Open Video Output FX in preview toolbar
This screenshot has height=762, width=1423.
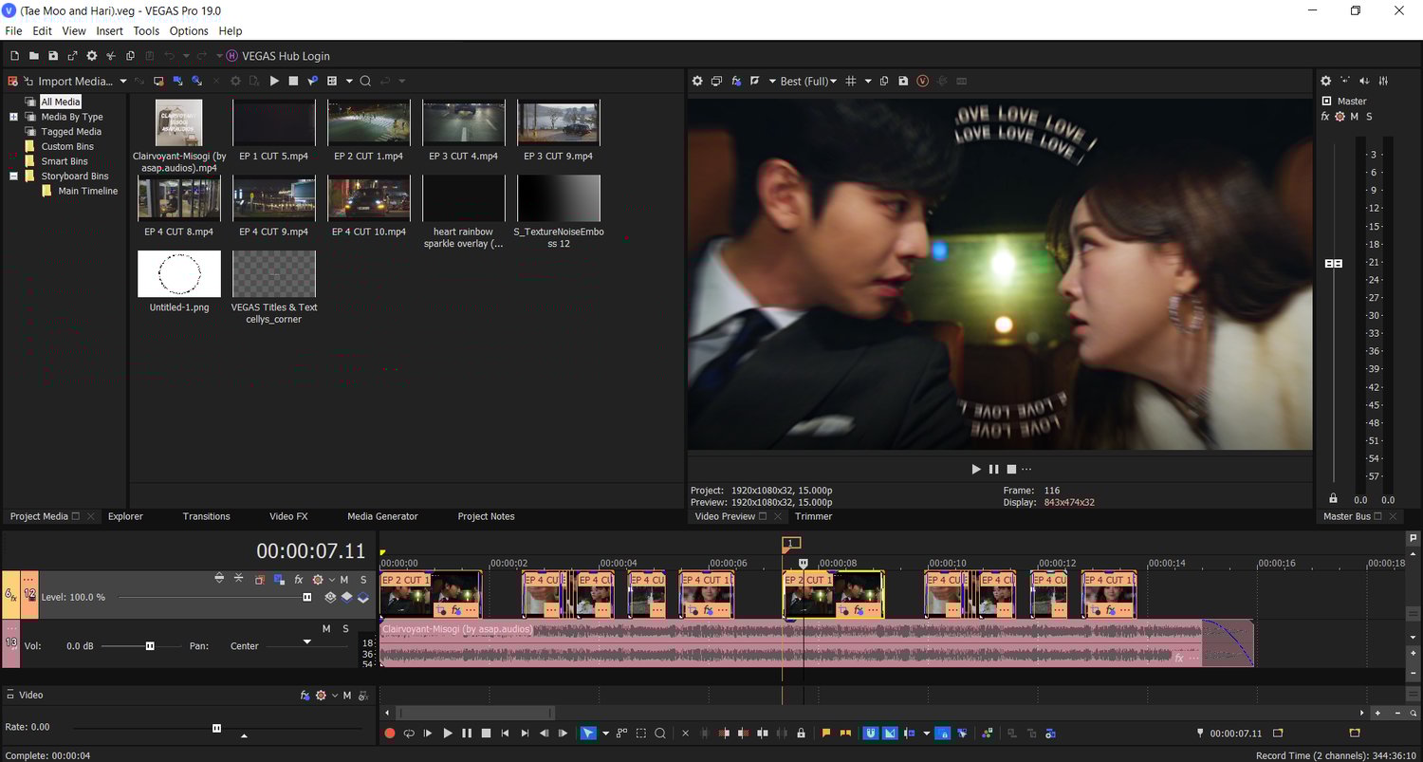point(736,82)
